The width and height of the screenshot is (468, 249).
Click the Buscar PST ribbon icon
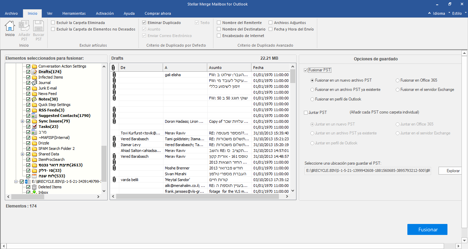[39, 26]
